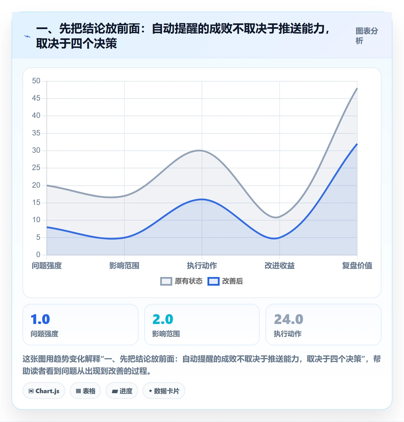Click the gray line peak at 执行动作
The image size is (404, 422).
(x=202, y=151)
